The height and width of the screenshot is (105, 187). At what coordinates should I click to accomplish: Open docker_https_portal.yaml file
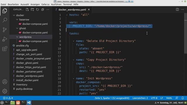tap(31, 67)
